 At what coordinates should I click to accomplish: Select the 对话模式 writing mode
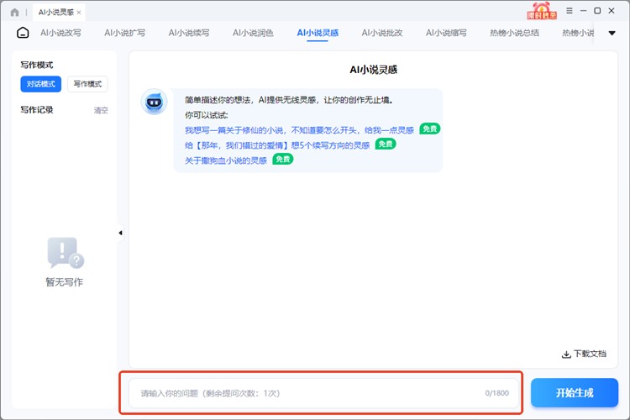(x=41, y=84)
